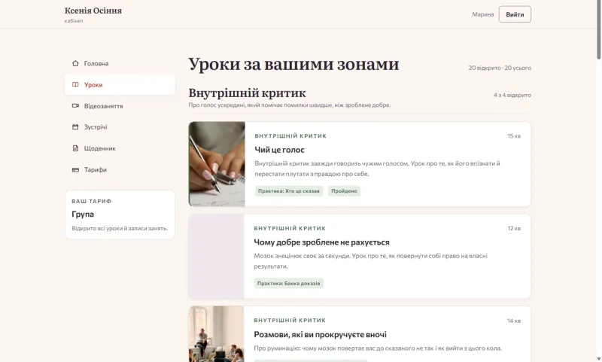Open Зустрічі from the sidebar
This screenshot has height=362, width=602.
(120, 127)
